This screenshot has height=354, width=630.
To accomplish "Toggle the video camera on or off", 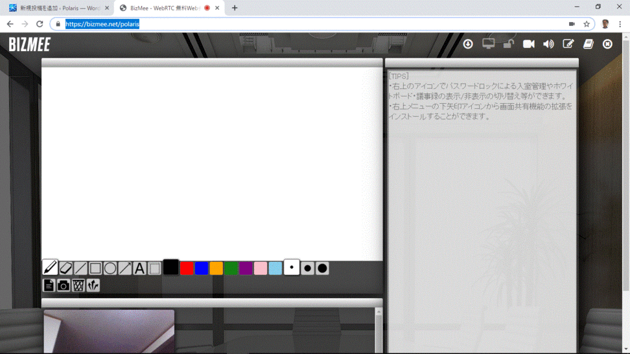I will (528, 44).
